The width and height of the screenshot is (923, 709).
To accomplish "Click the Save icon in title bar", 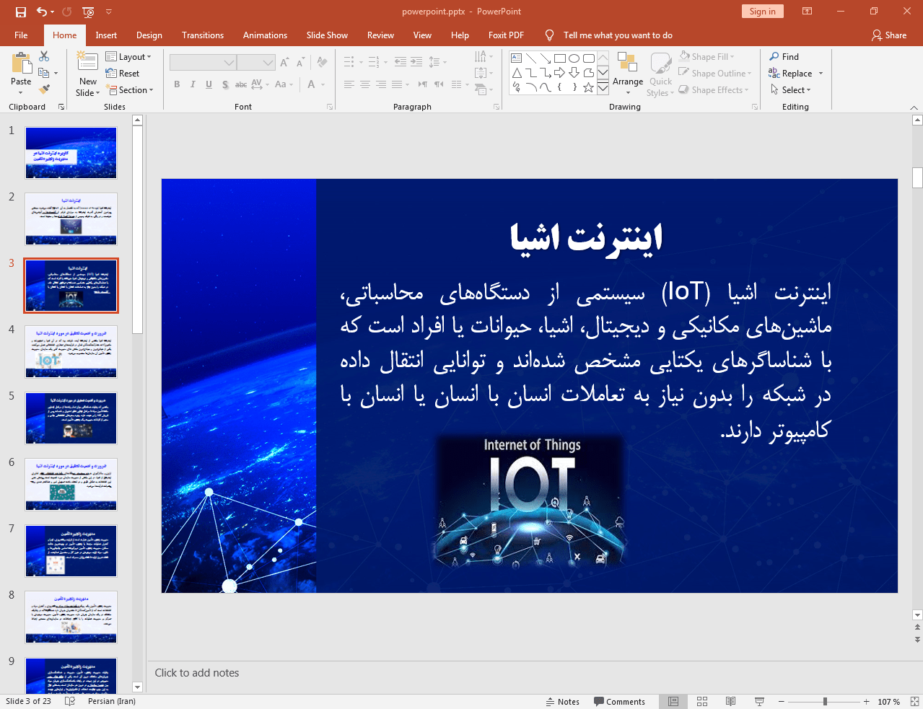I will pos(20,12).
